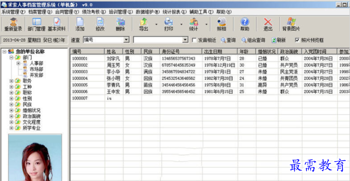Open 部门管理 from the toolbar
Screen dimensions: 350x181
point(37,24)
